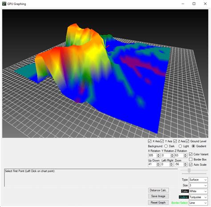Decrease Y Rotation with the down arrow
Viewport: 211px width, 207px height.
pyautogui.click(x=172, y=156)
